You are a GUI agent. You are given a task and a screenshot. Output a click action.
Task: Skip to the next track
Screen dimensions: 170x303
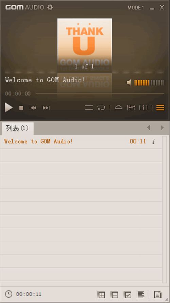tap(46, 108)
